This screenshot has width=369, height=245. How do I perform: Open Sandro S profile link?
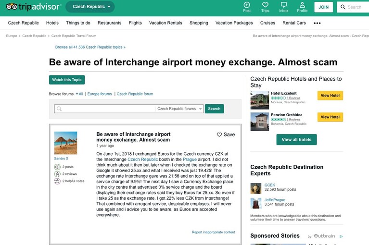click(61, 159)
